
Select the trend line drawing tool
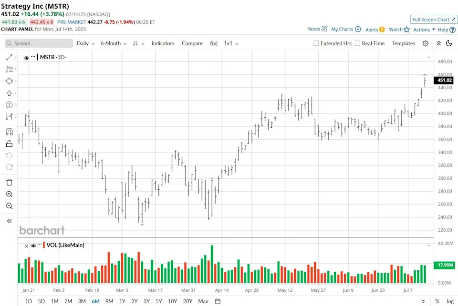9,58
